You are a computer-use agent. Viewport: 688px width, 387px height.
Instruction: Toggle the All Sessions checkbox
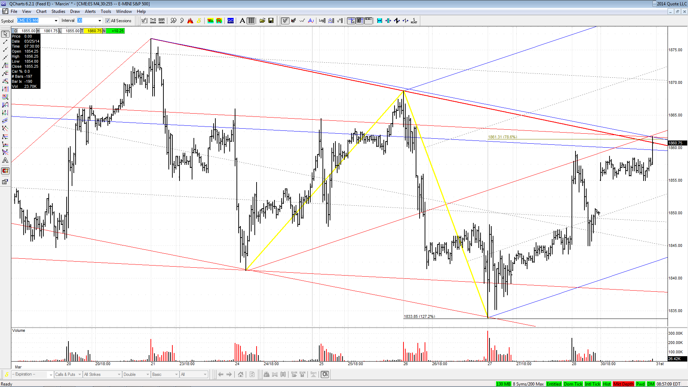[107, 21]
